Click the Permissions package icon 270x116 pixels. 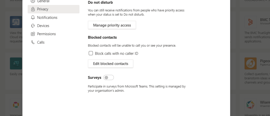[33, 34]
